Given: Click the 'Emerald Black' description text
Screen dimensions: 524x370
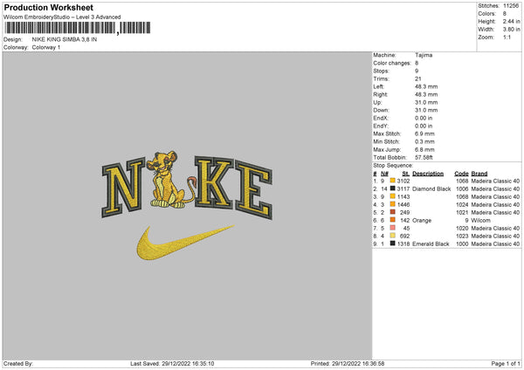Looking at the screenshot, I should (x=431, y=243).
